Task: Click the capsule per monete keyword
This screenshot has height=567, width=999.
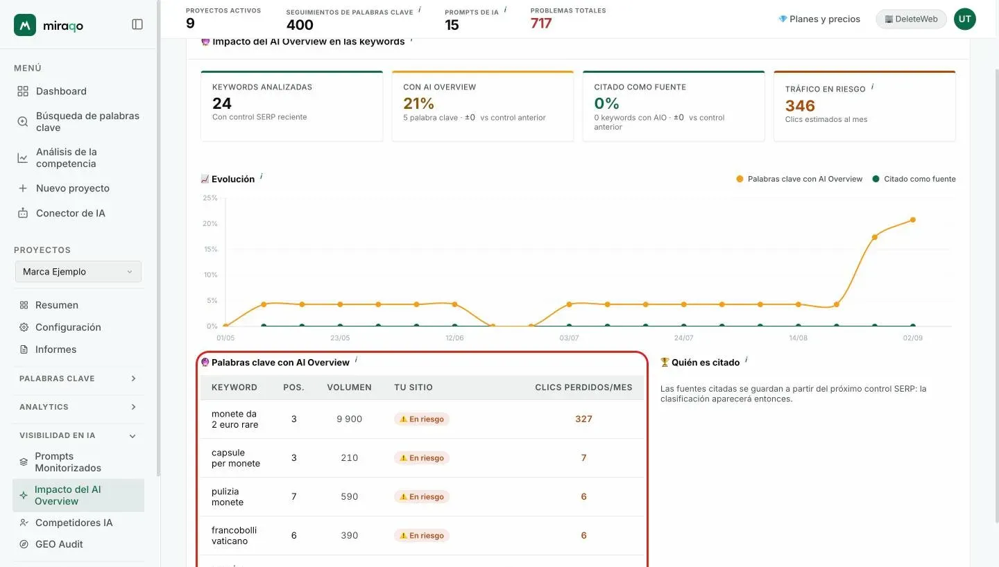Action: (236, 458)
